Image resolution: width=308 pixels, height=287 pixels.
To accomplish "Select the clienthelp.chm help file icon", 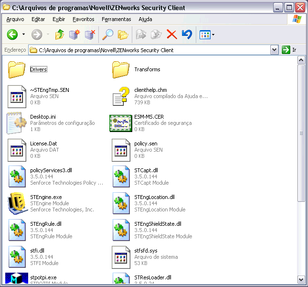I will click(121, 96).
